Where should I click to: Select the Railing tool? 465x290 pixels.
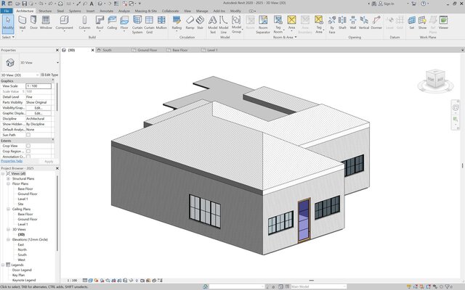(177, 21)
